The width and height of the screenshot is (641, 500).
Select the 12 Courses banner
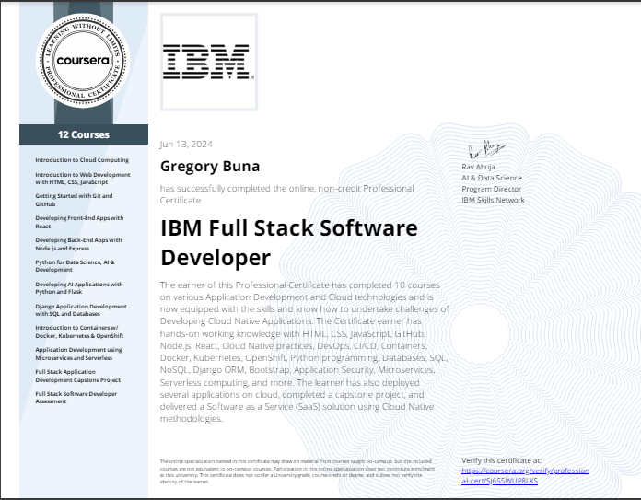pyautogui.click(x=84, y=134)
